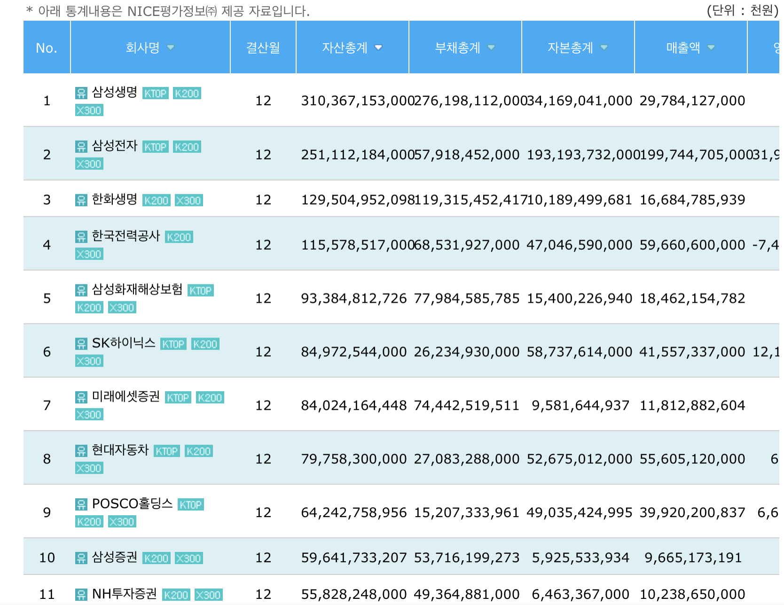Viewport: 784px width, 605px height.
Task: Sort by 자본총계 dropdown arrow
Action: tap(604, 47)
